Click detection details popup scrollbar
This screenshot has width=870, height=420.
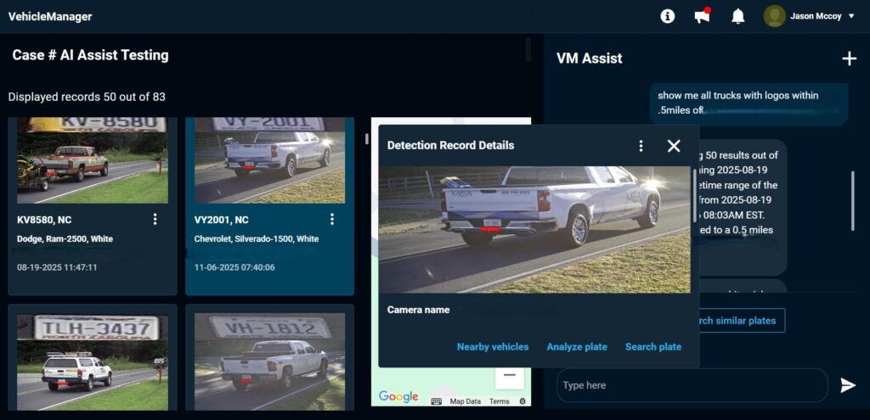[x=694, y=196]
